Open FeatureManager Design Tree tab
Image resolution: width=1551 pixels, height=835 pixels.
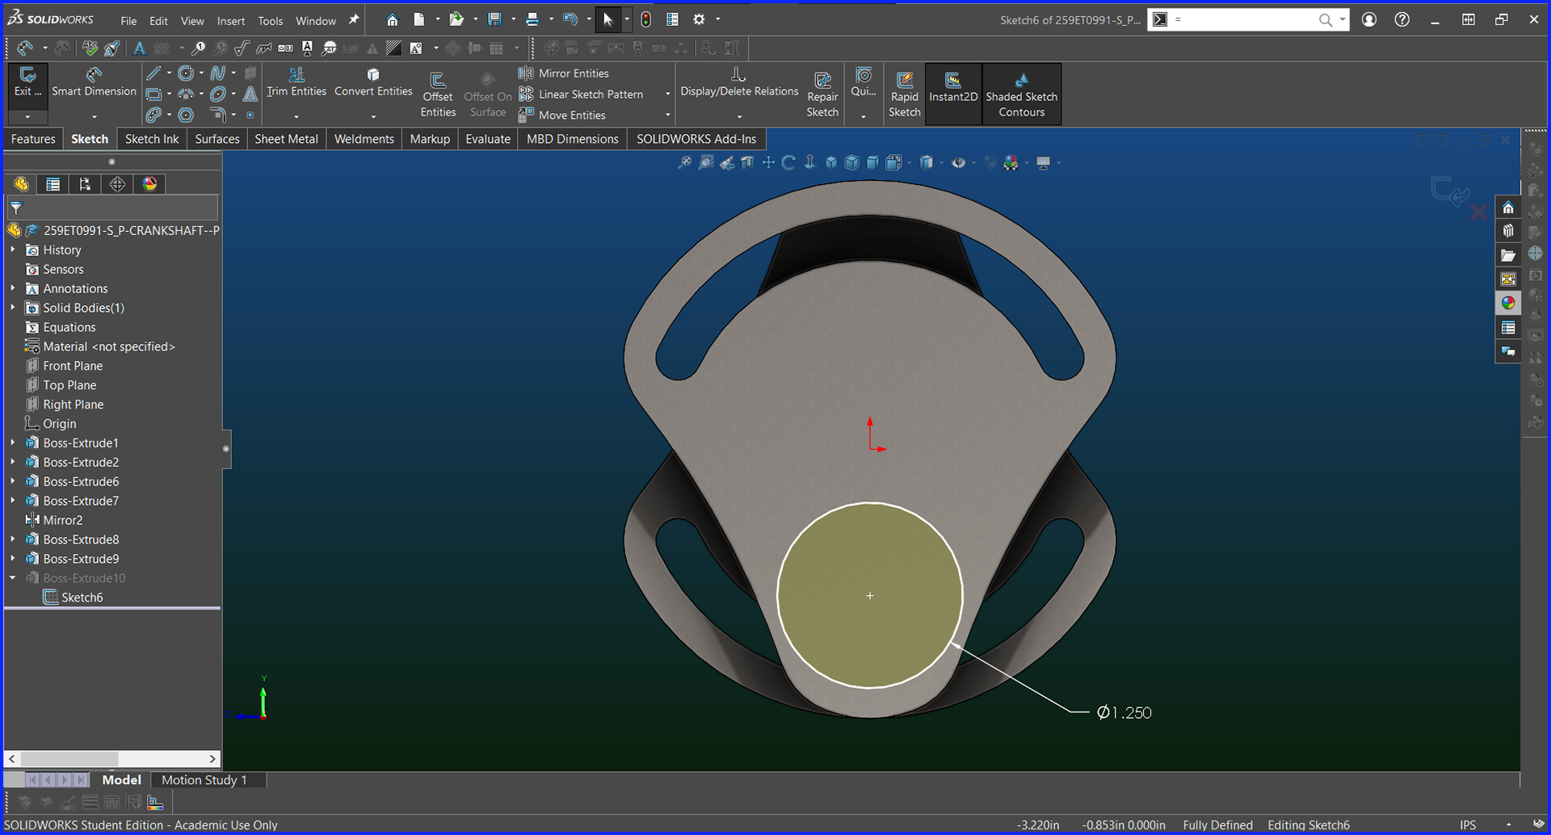[21, 184]
